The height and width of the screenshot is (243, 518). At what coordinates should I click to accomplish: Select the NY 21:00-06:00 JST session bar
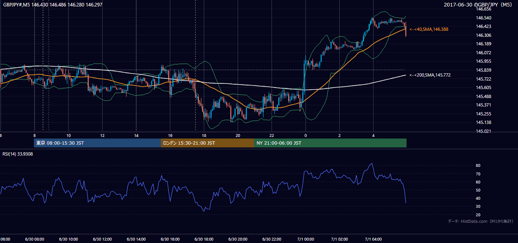[330, 143]
